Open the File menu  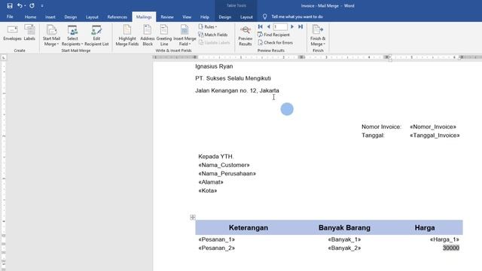pyautogui.click(x=10, y=17)
